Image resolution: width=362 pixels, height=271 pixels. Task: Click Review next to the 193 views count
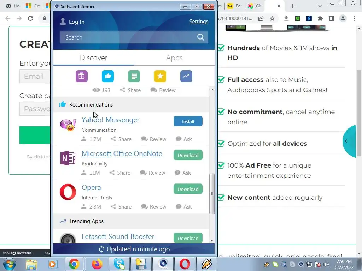pyautogui.click(x=163, y=90)
